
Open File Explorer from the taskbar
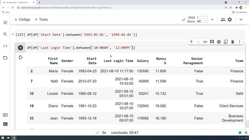[x=8, y=138]
